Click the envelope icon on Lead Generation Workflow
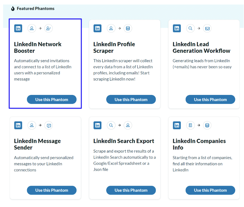Screen dimensions: 244x207 207,28
